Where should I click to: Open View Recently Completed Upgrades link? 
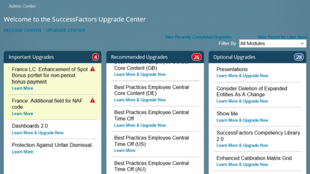(x=198, y=37)
